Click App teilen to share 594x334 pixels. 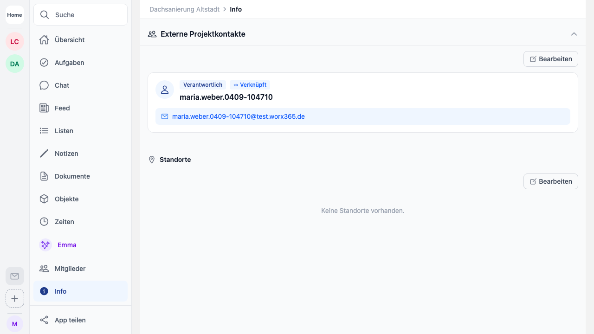[x=70, y=320]
